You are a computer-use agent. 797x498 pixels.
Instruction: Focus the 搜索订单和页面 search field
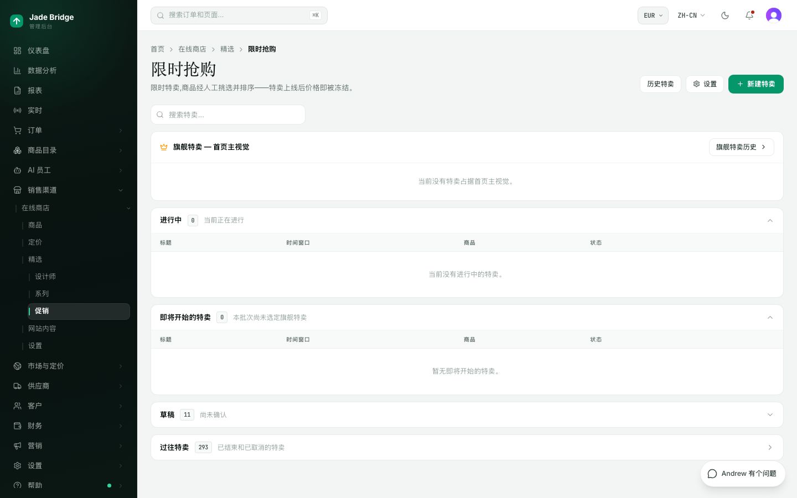(239, 15)
